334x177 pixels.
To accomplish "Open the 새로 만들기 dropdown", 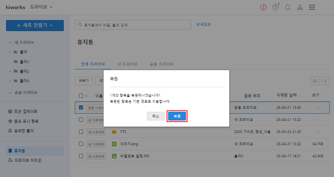I will point(35,25).
